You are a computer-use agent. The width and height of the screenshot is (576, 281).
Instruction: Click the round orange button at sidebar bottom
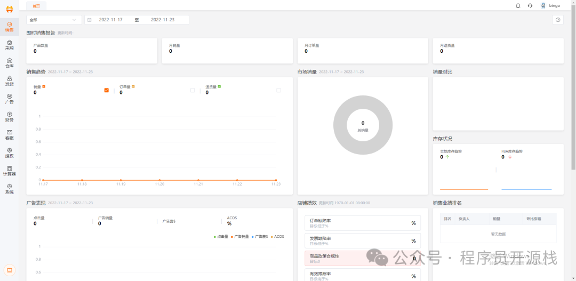point(10,270)
